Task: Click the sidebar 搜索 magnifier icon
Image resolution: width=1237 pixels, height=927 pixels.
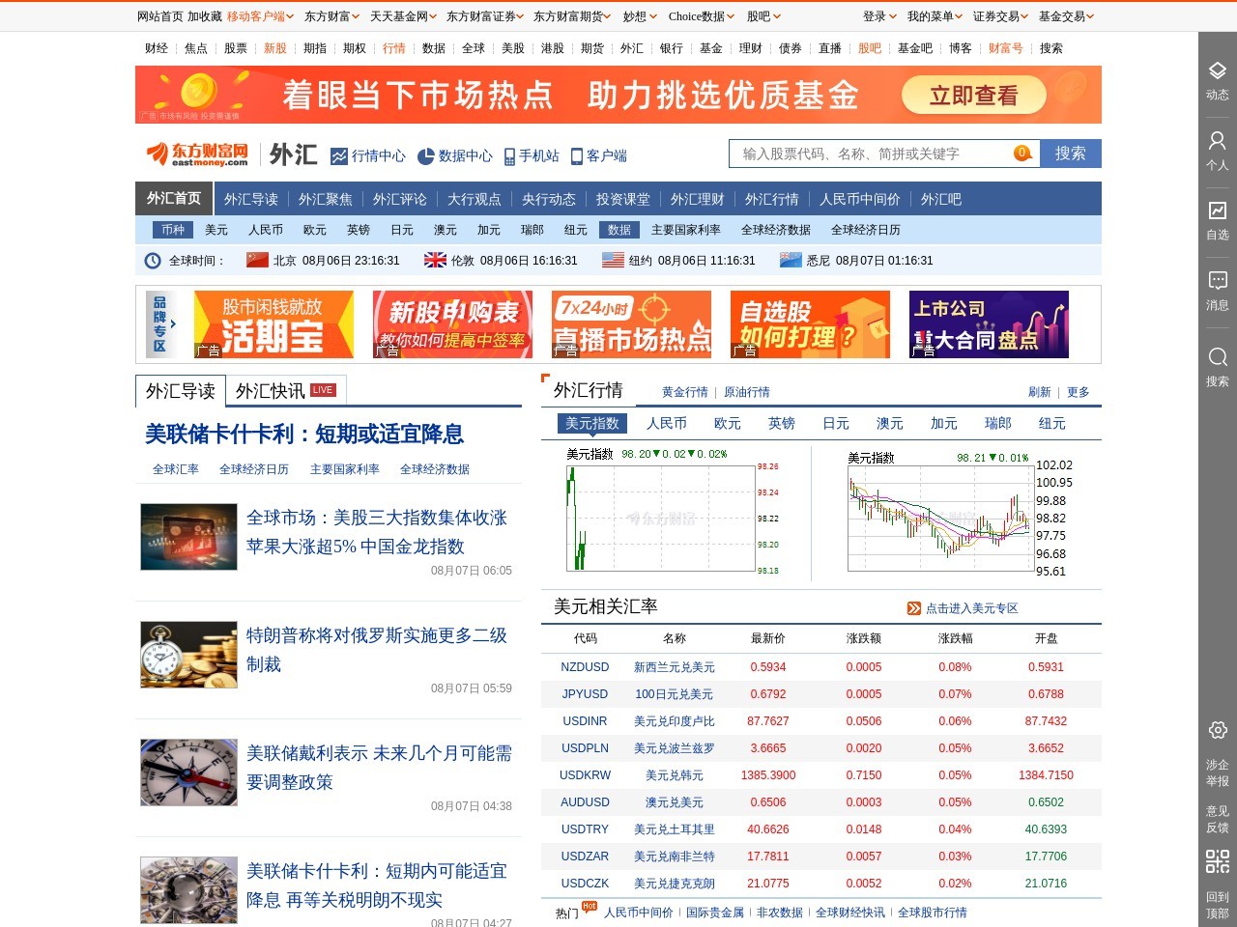Action: pos(1216,355)
